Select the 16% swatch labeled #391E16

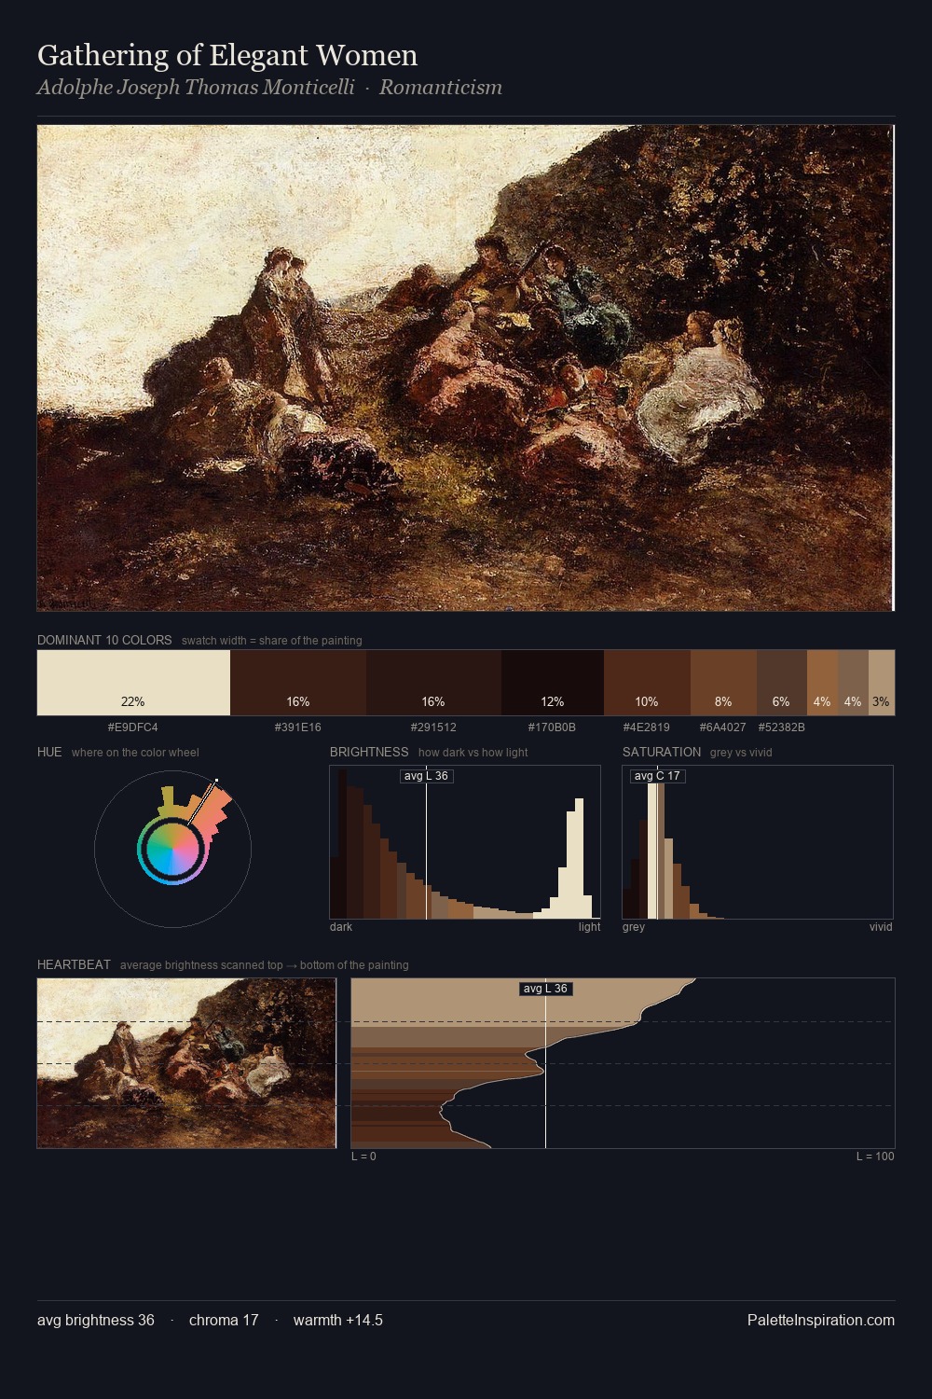coord(298,683)
